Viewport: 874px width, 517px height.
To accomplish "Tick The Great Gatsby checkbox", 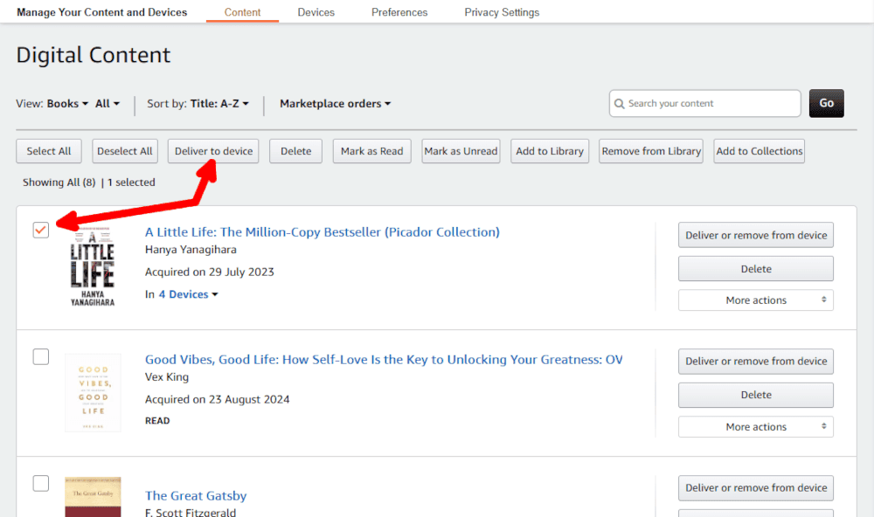I will tap(41, 483).
